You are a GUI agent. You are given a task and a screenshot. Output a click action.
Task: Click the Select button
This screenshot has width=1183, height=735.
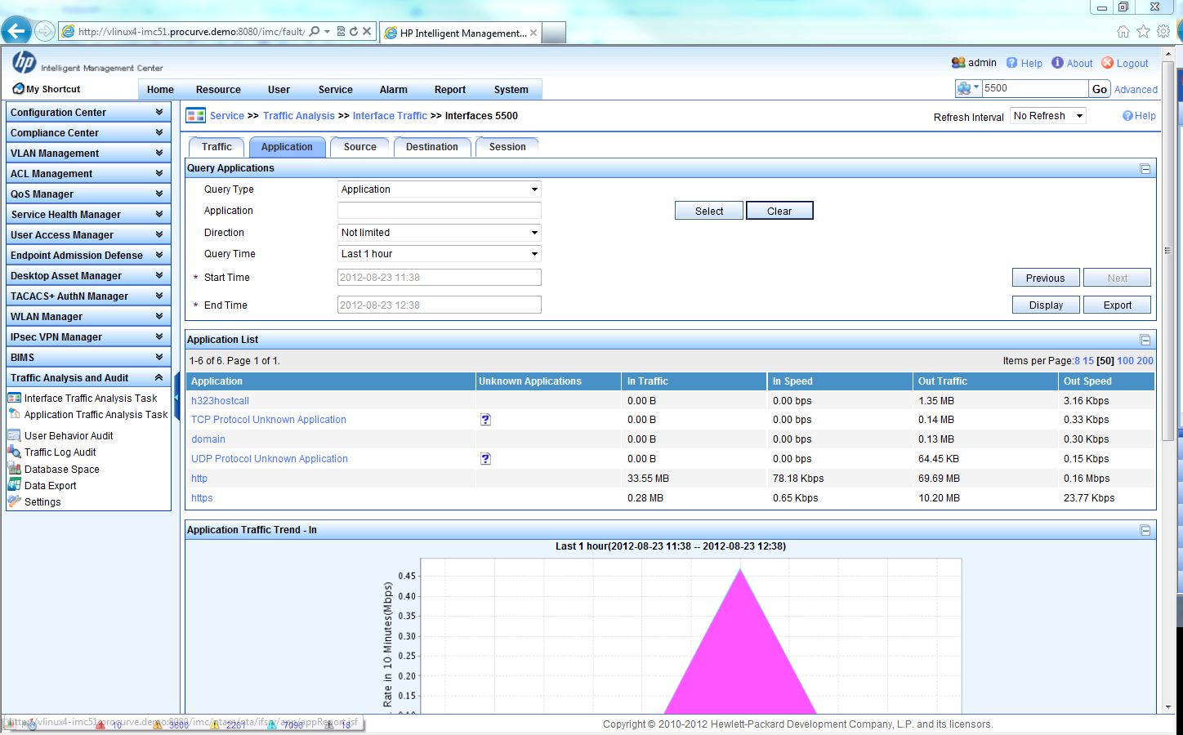[x=709, y=211]
